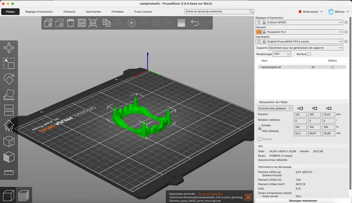Switch to the layers preview view
The width and height of the screenshot is (352, 203).
click(x=23, y=196)
